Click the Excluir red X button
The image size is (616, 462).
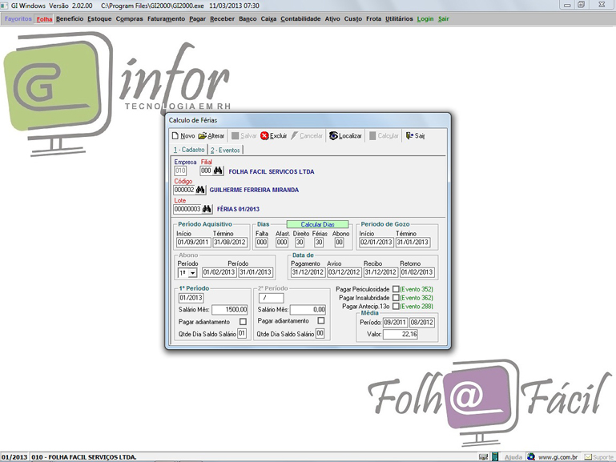[x=274, y=136]
